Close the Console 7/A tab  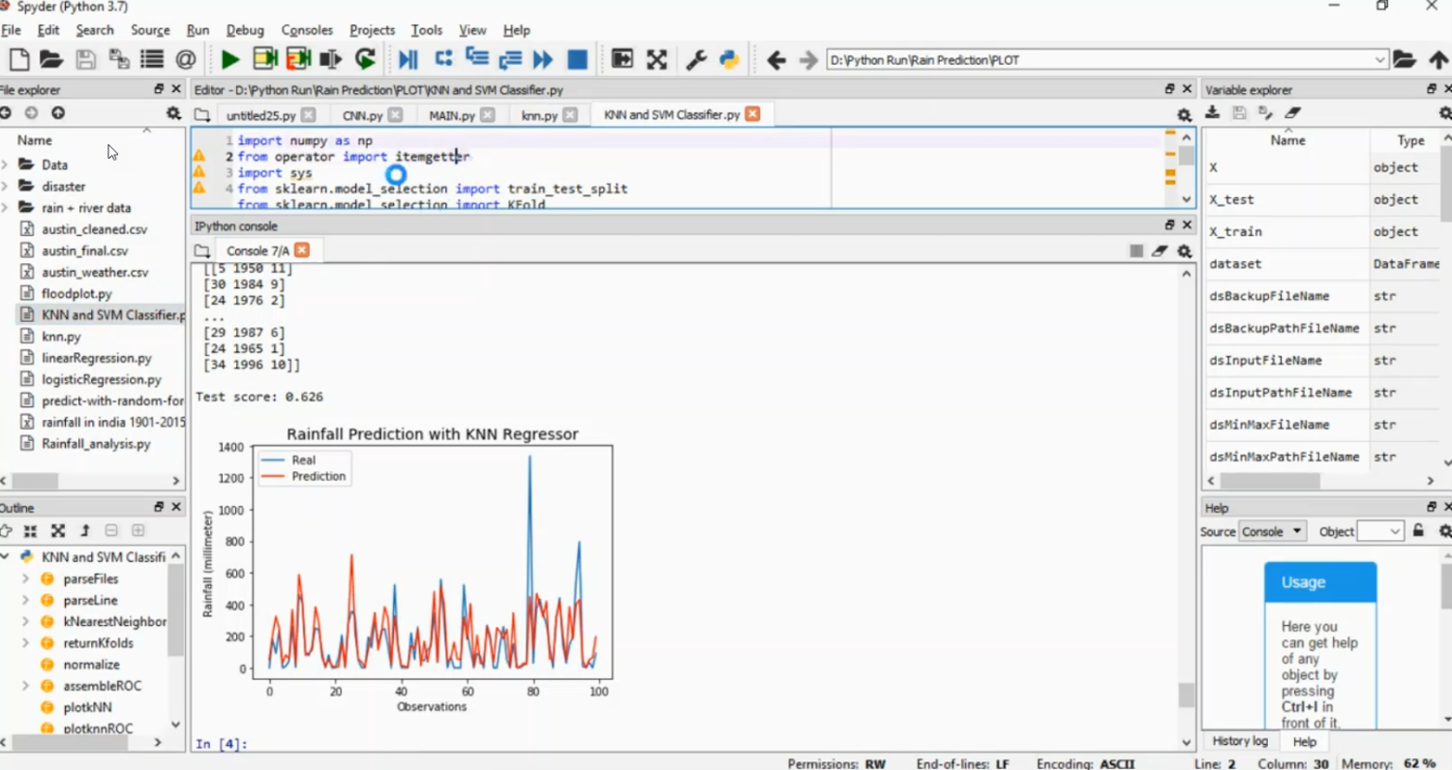coord(302,251)
